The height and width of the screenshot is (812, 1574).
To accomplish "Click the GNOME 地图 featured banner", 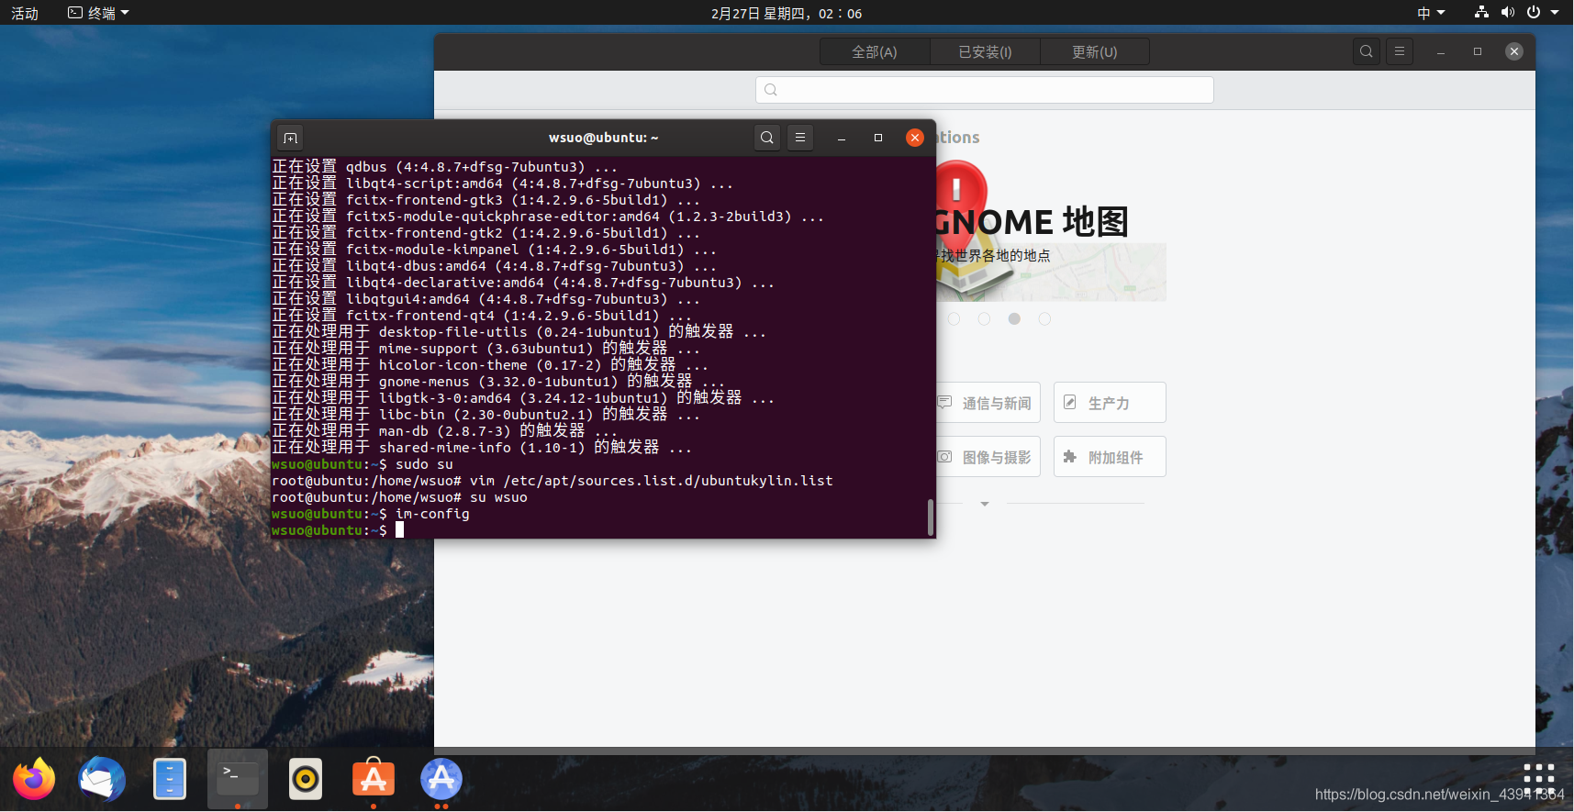I will (1051, 231).
